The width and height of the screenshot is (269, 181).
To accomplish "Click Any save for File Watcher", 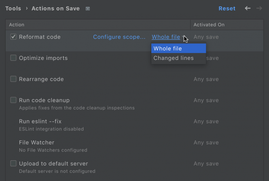I will coord(206,143).
